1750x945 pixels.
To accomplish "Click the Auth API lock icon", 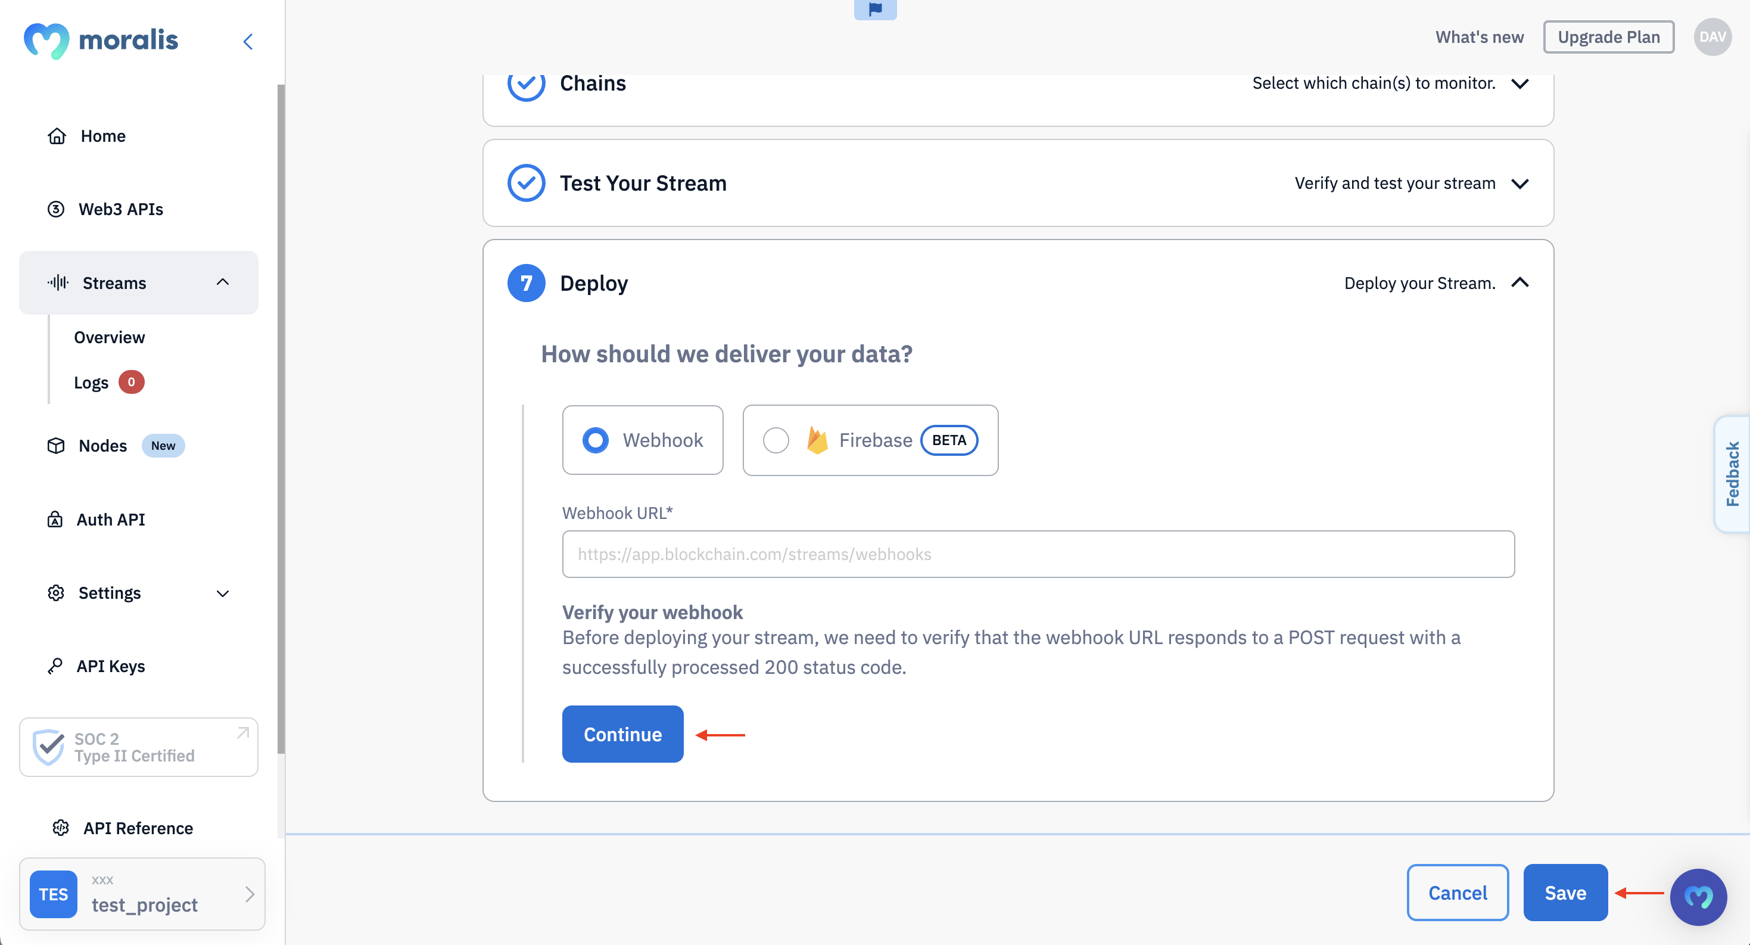I will [55, 519].
